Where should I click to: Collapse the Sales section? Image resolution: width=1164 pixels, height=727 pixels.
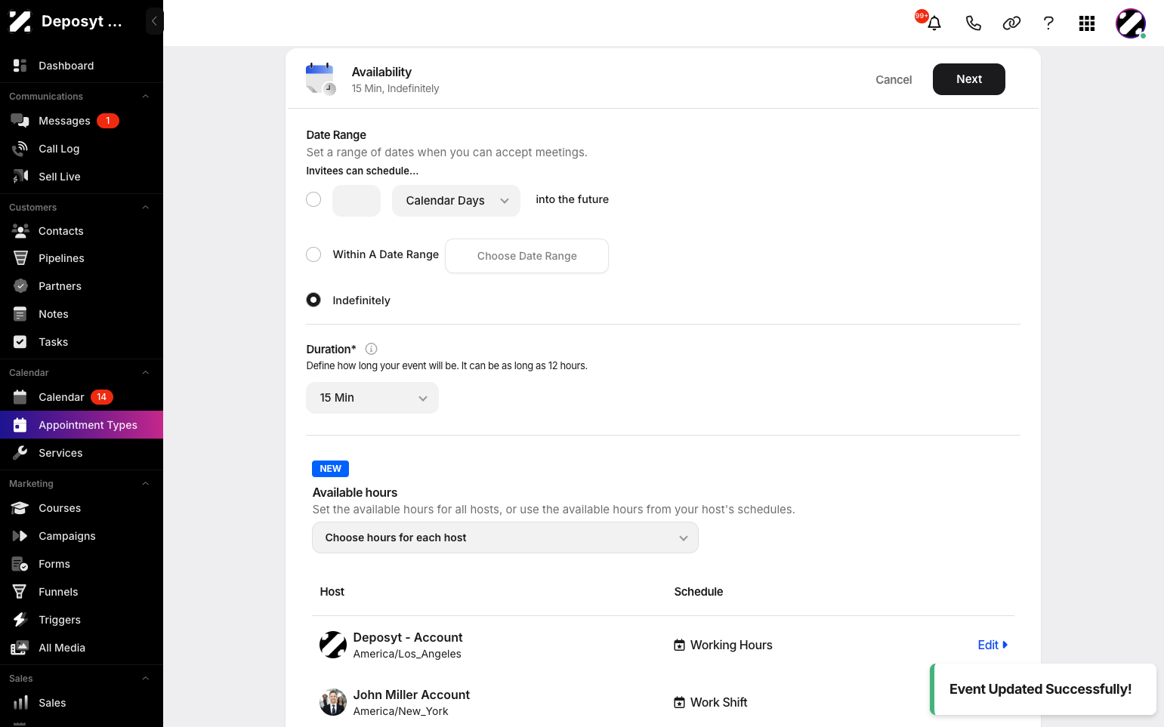tap(146, 679)
